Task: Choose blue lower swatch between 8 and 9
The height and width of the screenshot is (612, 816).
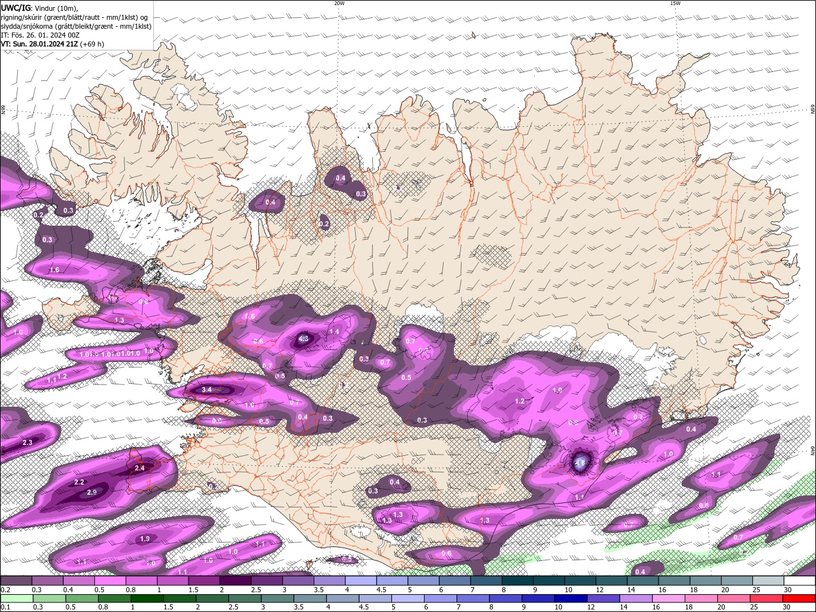Action: [x=505, y=599]
